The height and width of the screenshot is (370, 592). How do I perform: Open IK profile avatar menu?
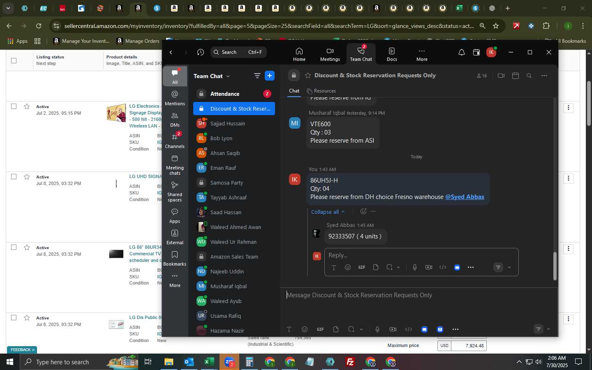click(491, 52)
